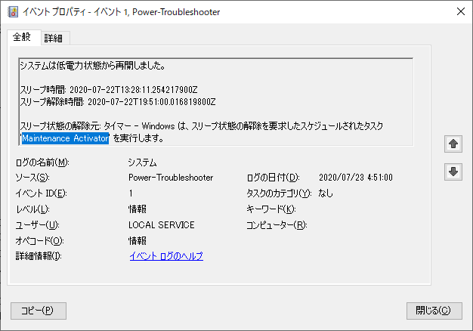Click the event properties title bar icon

pos(10,11)
